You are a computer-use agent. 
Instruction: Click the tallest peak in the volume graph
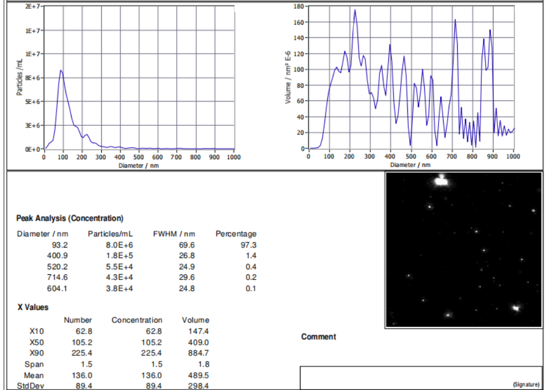coord(355,10)
